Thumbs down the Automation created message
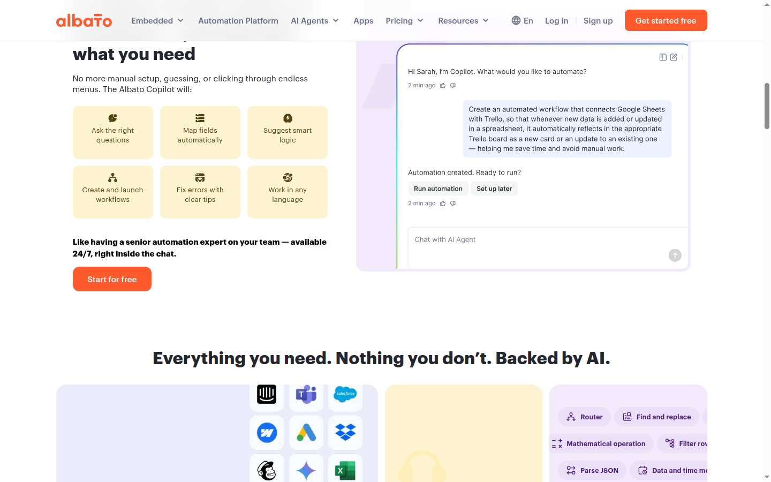This screenshot has width=771, height=482. 453,204
